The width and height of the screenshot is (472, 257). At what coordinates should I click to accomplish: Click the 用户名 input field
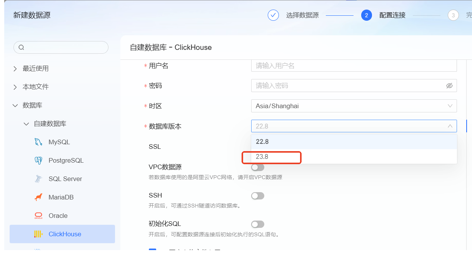[354, 66]
